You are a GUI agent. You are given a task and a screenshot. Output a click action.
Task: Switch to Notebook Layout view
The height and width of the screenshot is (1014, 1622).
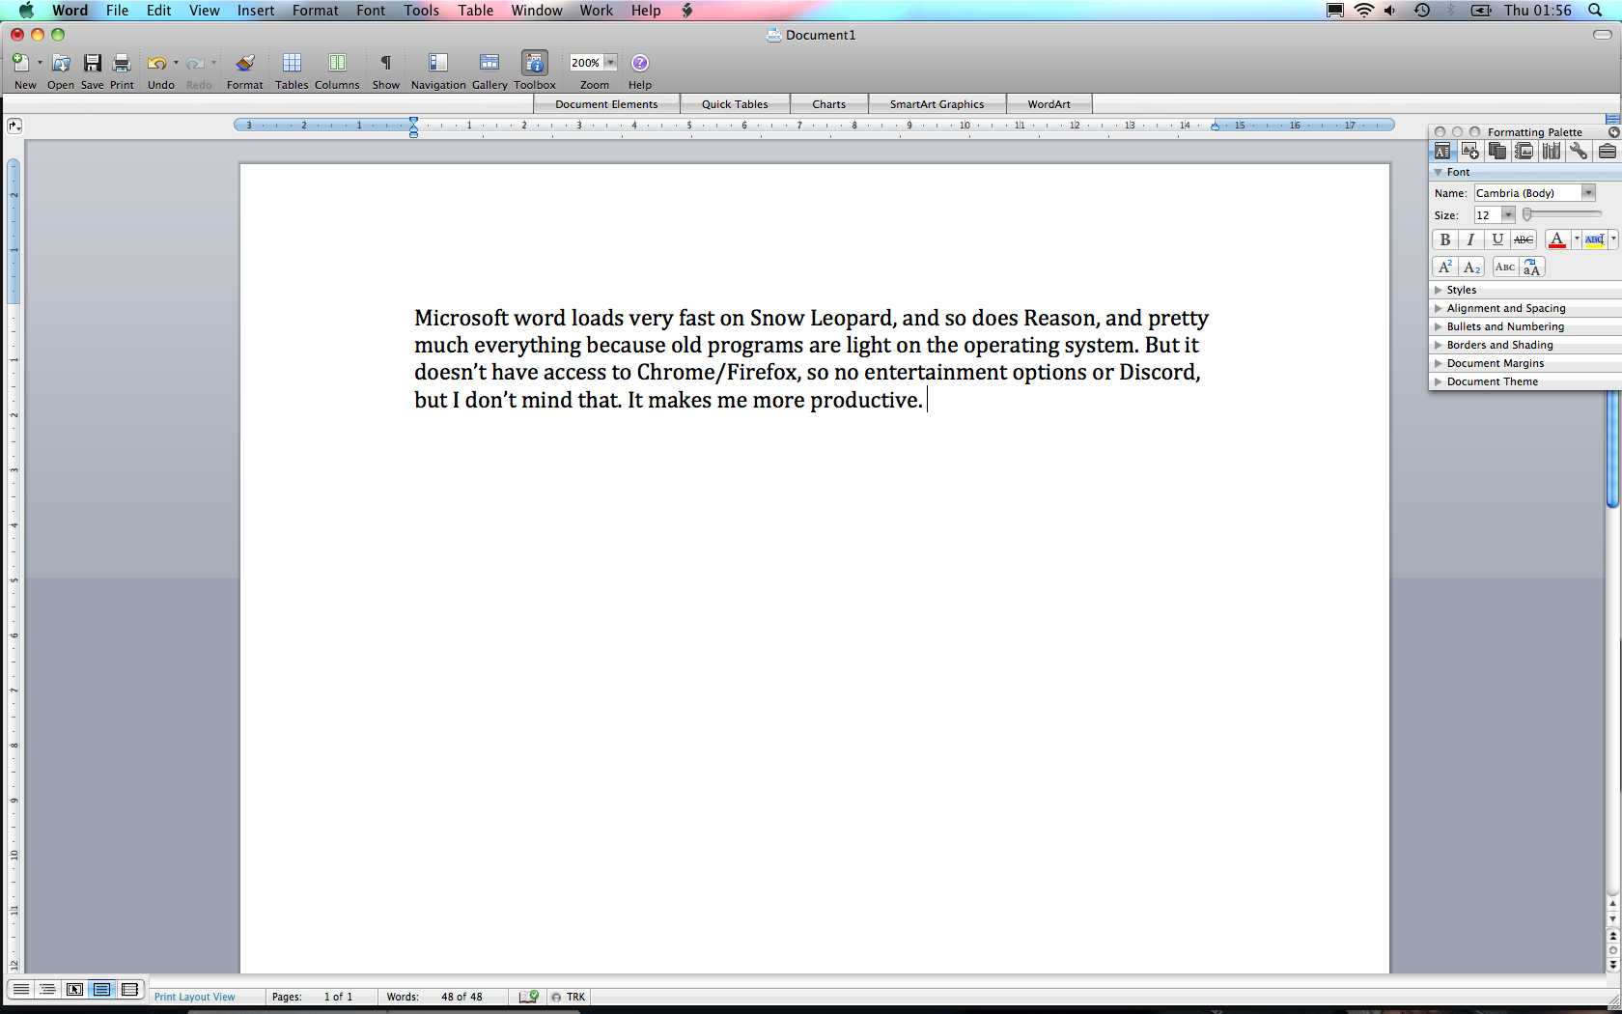pyautogui.click(x=130, y=990)
